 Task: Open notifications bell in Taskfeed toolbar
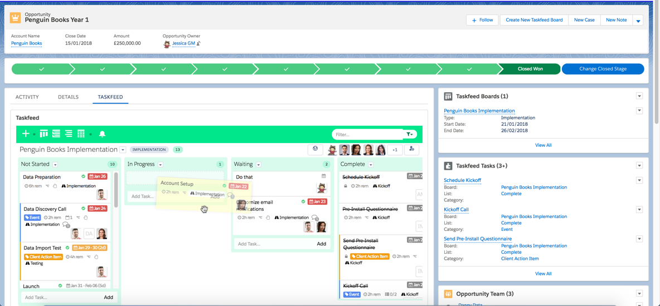click(x=102, y=134)
